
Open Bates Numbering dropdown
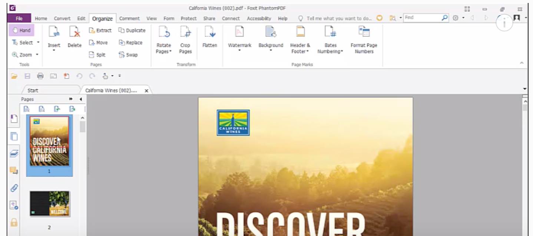coord(330,40)
